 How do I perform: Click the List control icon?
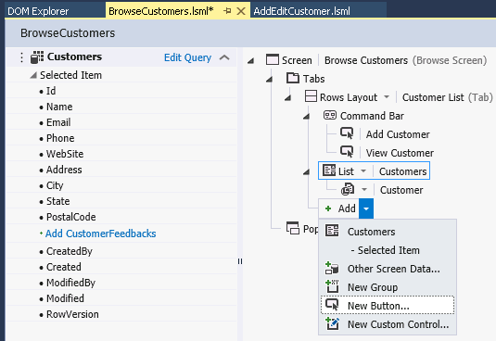click(x=329, y=170)
